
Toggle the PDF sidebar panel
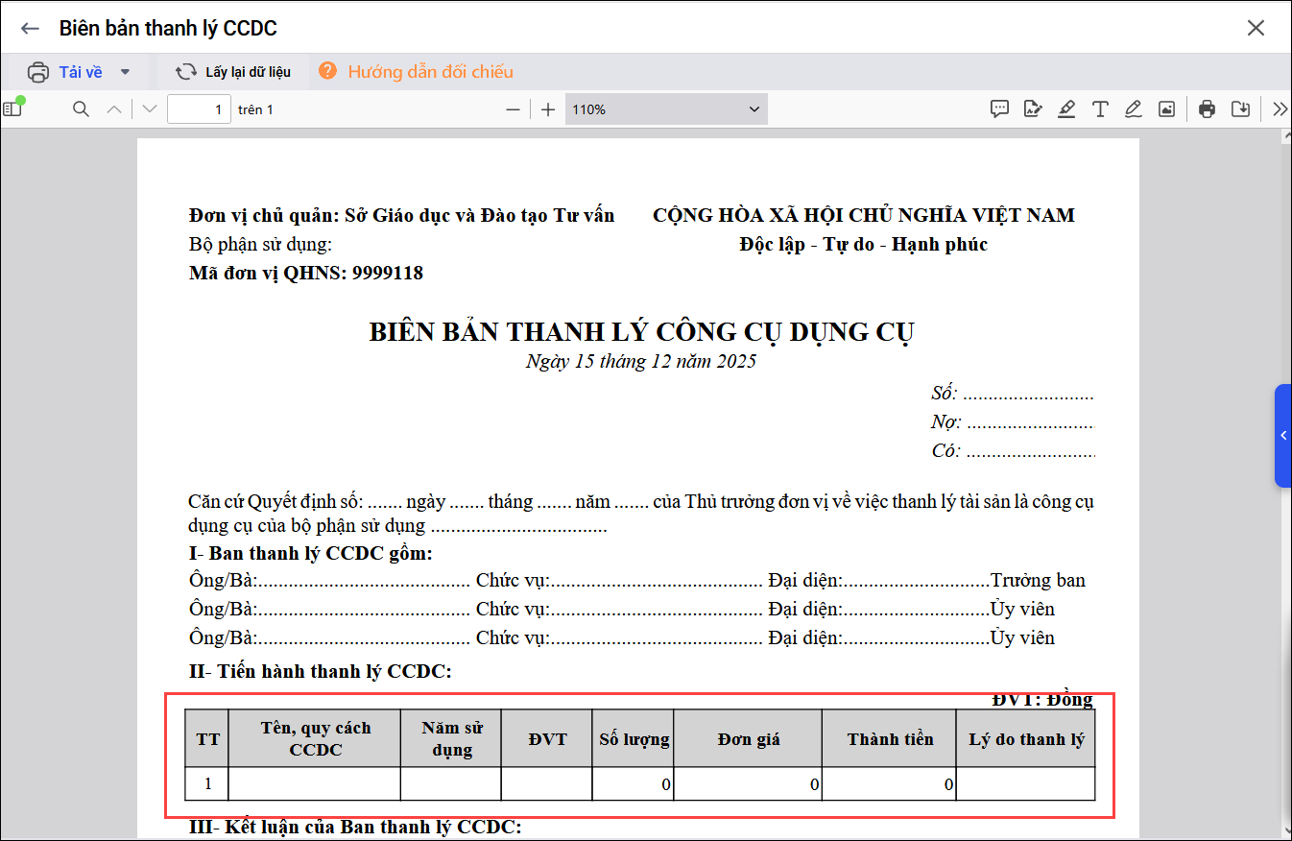tap(12, 109)
